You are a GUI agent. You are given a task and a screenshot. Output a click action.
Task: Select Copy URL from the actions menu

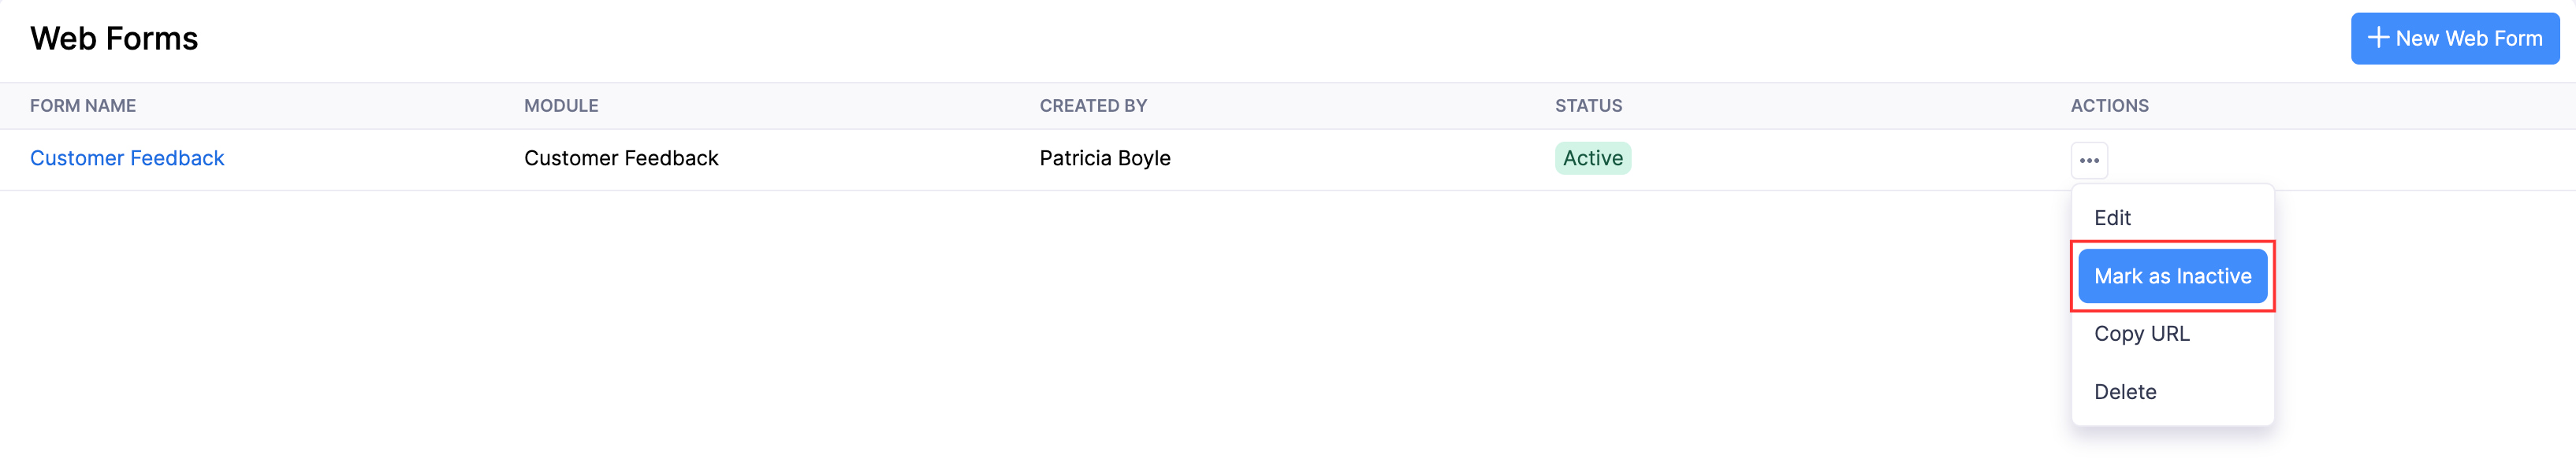tap(2140, 333)
